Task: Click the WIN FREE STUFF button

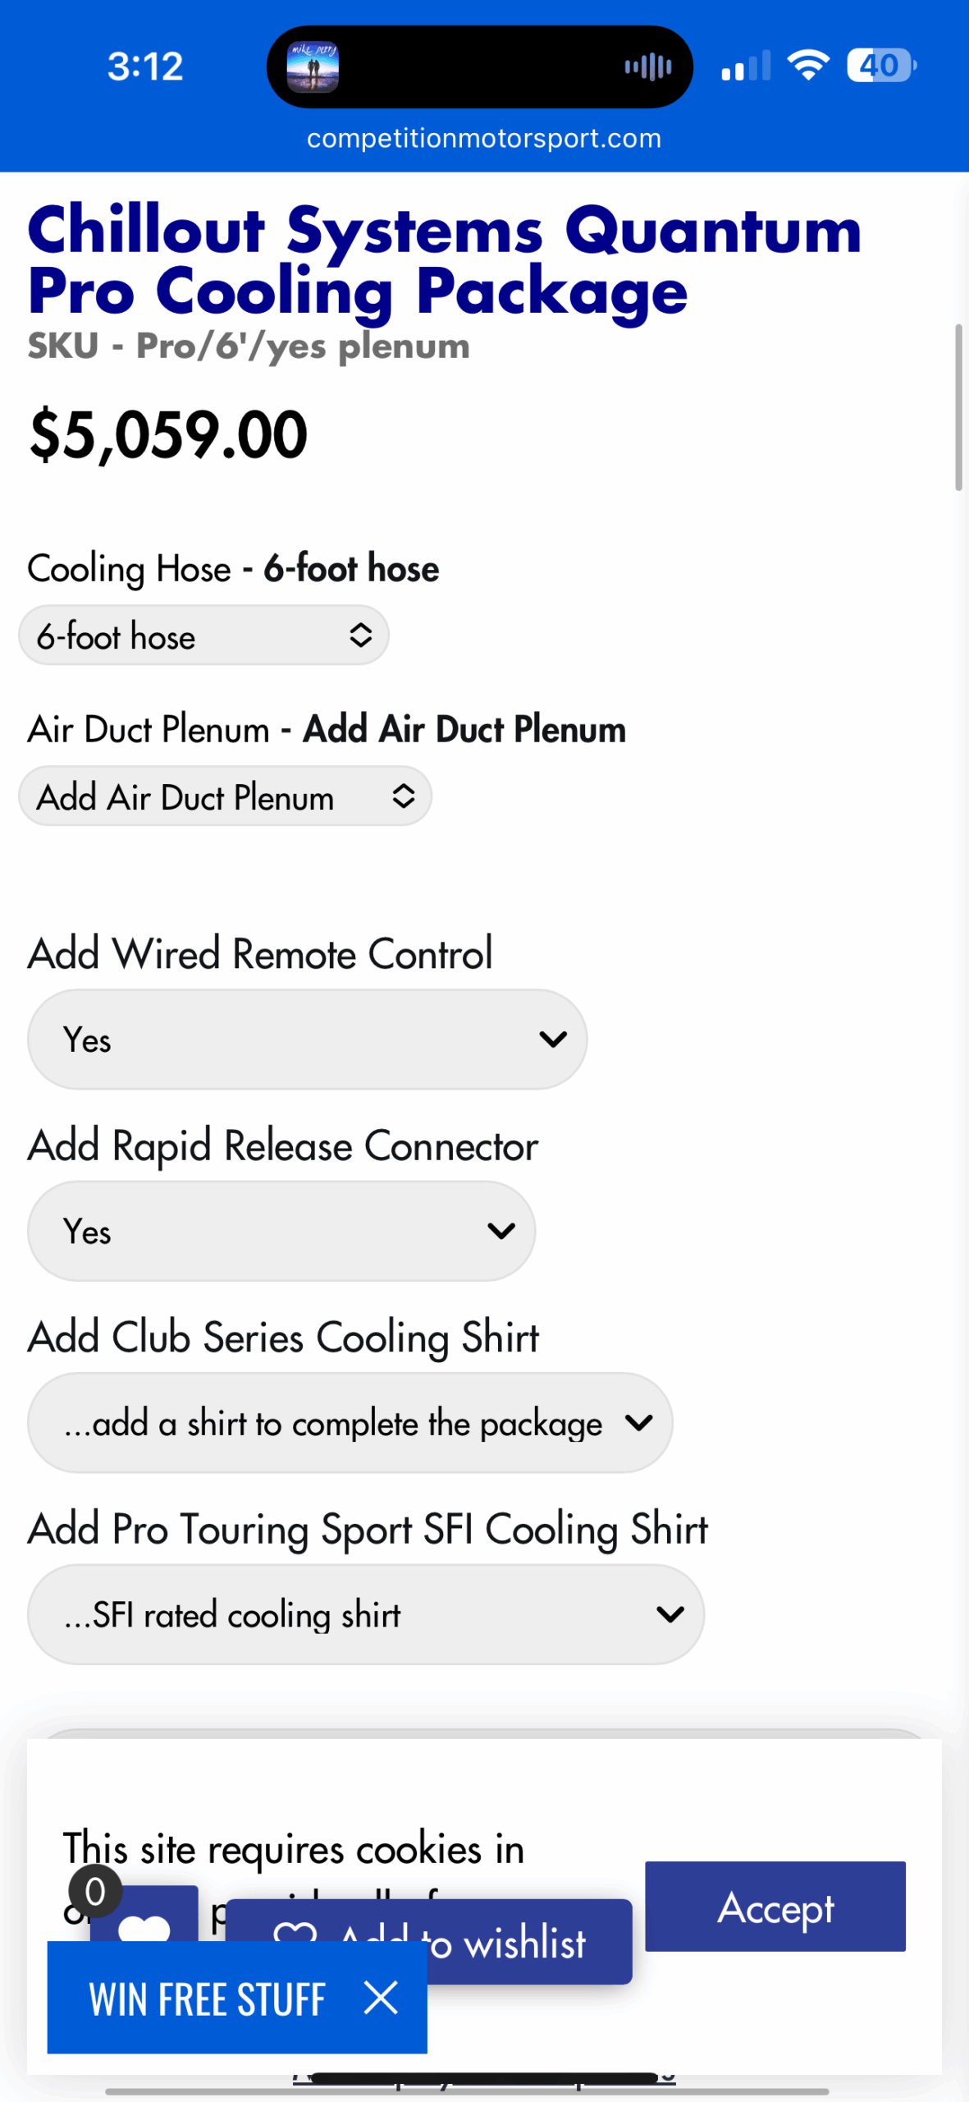Action: [x=208, y=1998]
